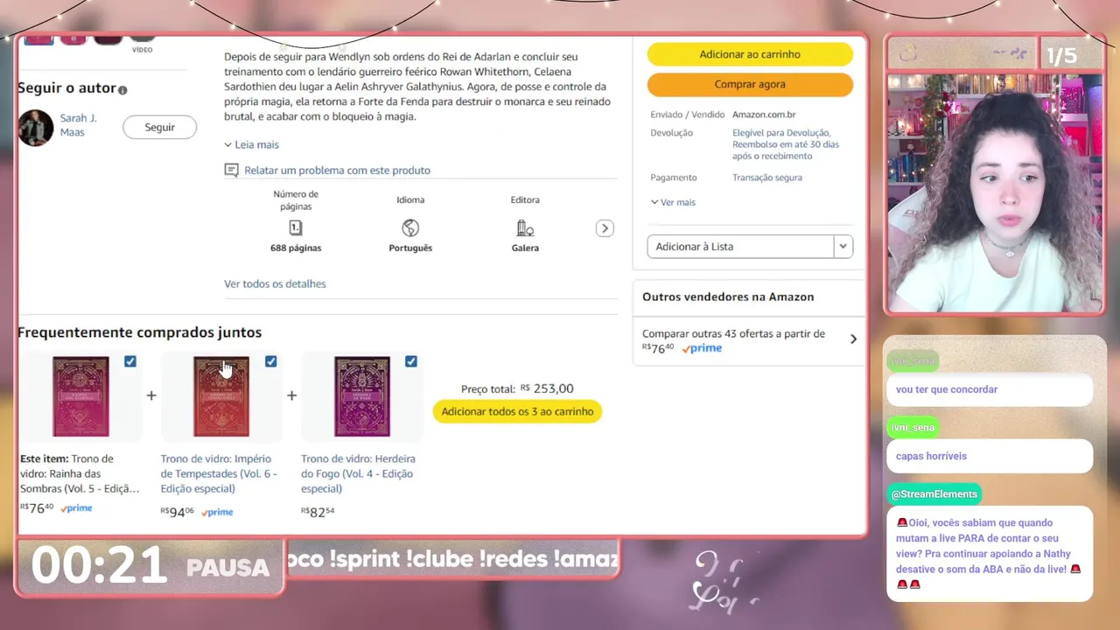Expand the Leia mais description section
The width and height of the screenshot is (1120, 630).
click(252, 144)
